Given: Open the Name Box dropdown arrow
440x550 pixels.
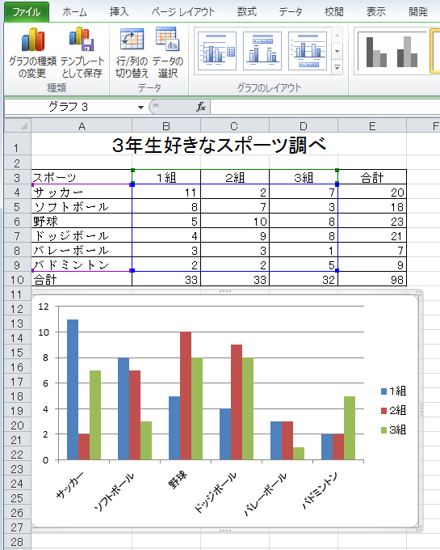Looking at the screenshot, I should click(x=140, y=107).
